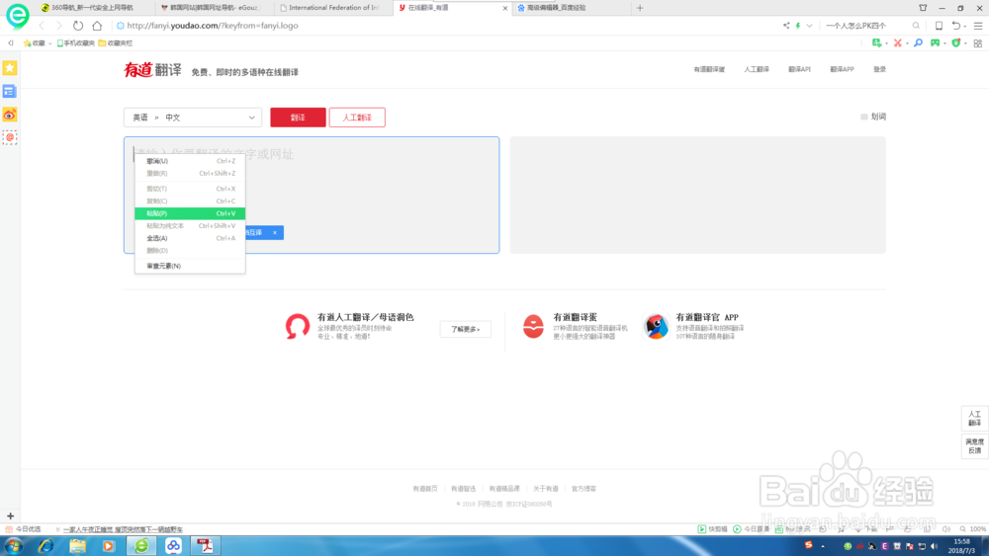
Task: Click the 了解更多 button
Action: click(466, 329)
